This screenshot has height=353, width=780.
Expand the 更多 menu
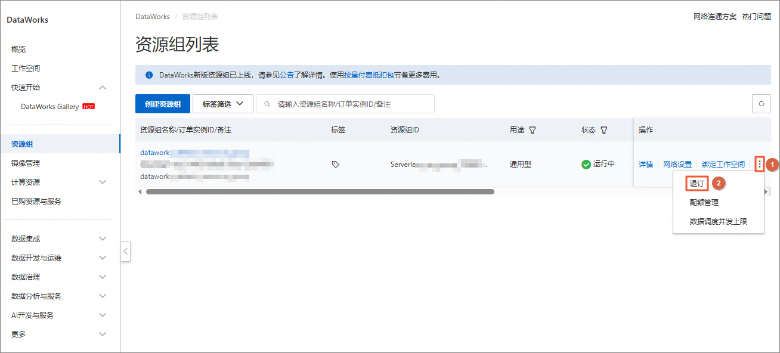click(x=103, y=335)
